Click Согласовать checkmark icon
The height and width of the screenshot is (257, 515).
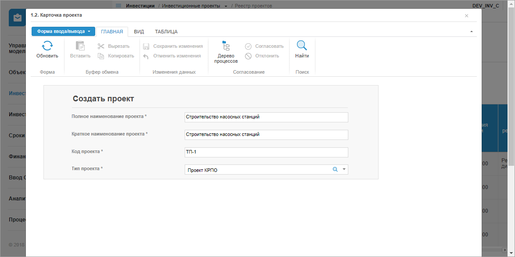248,46
